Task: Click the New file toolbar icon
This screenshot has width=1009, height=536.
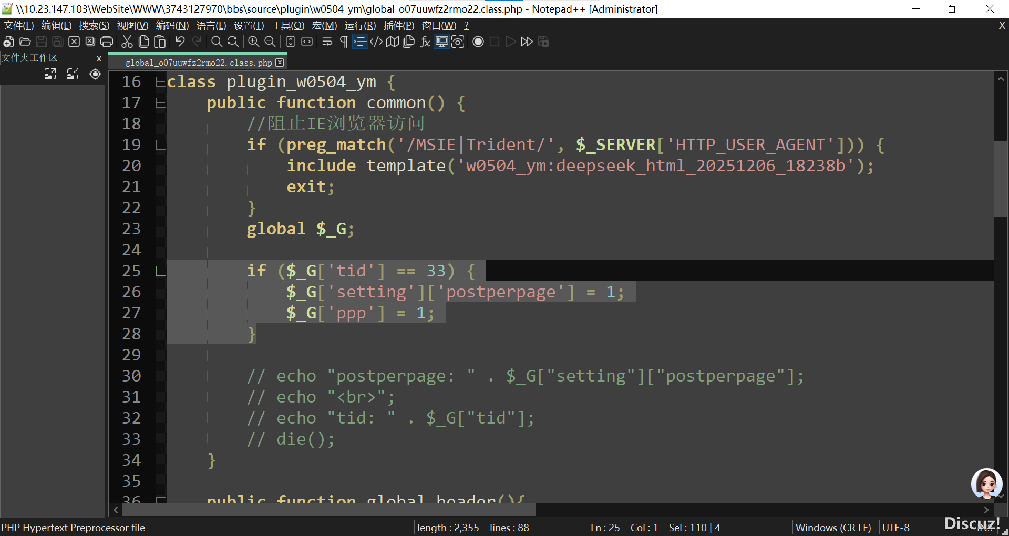Action: click(8, 42)
